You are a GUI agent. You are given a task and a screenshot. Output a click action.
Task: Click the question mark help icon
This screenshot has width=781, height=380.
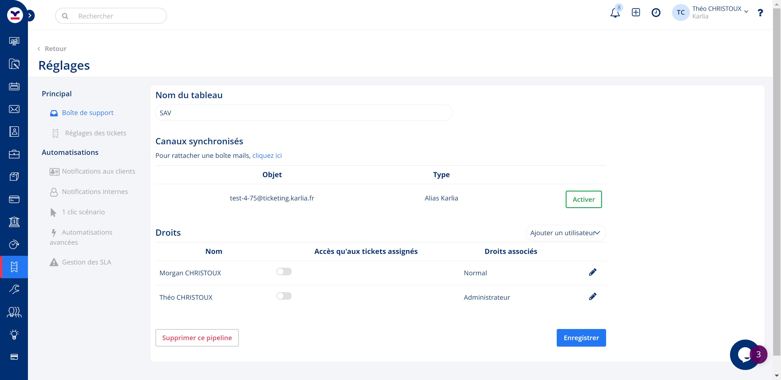tap(760, 13)
